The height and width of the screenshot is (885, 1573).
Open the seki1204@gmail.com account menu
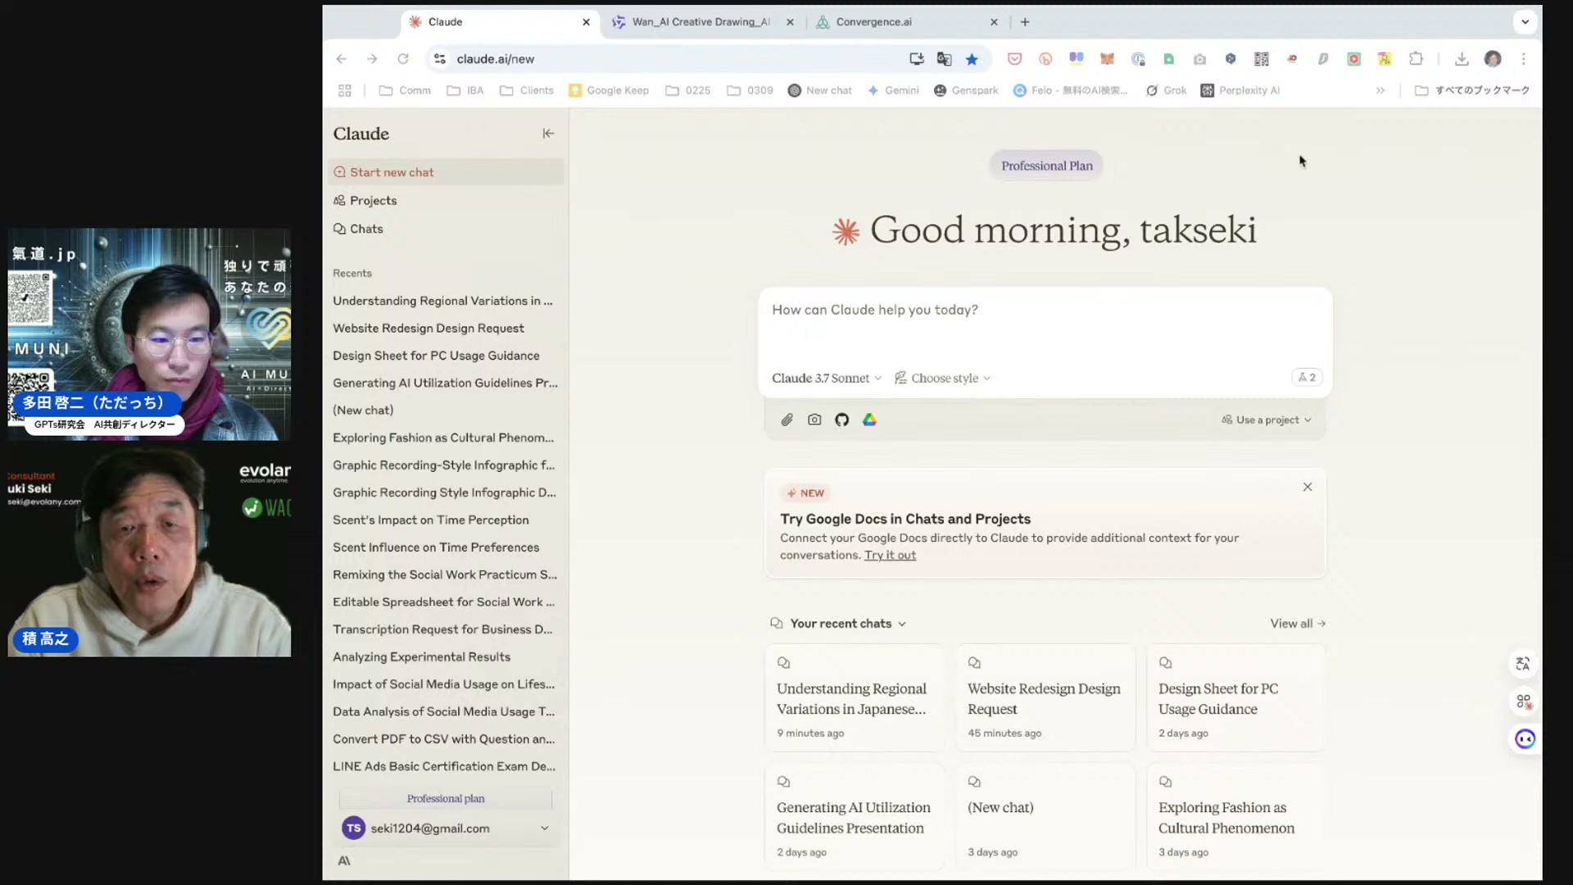point(446,828)
